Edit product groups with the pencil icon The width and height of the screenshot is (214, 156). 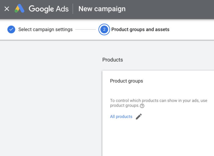coord(139,116)
